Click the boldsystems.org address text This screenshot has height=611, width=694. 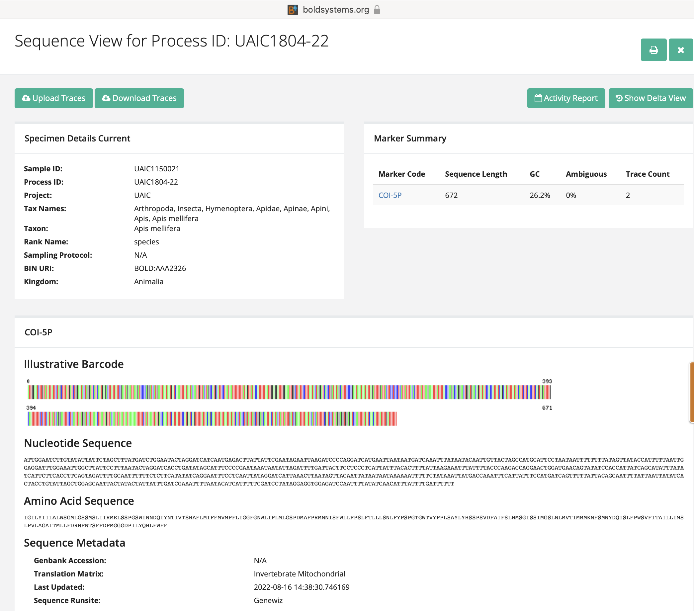click(x=335, y=10)
